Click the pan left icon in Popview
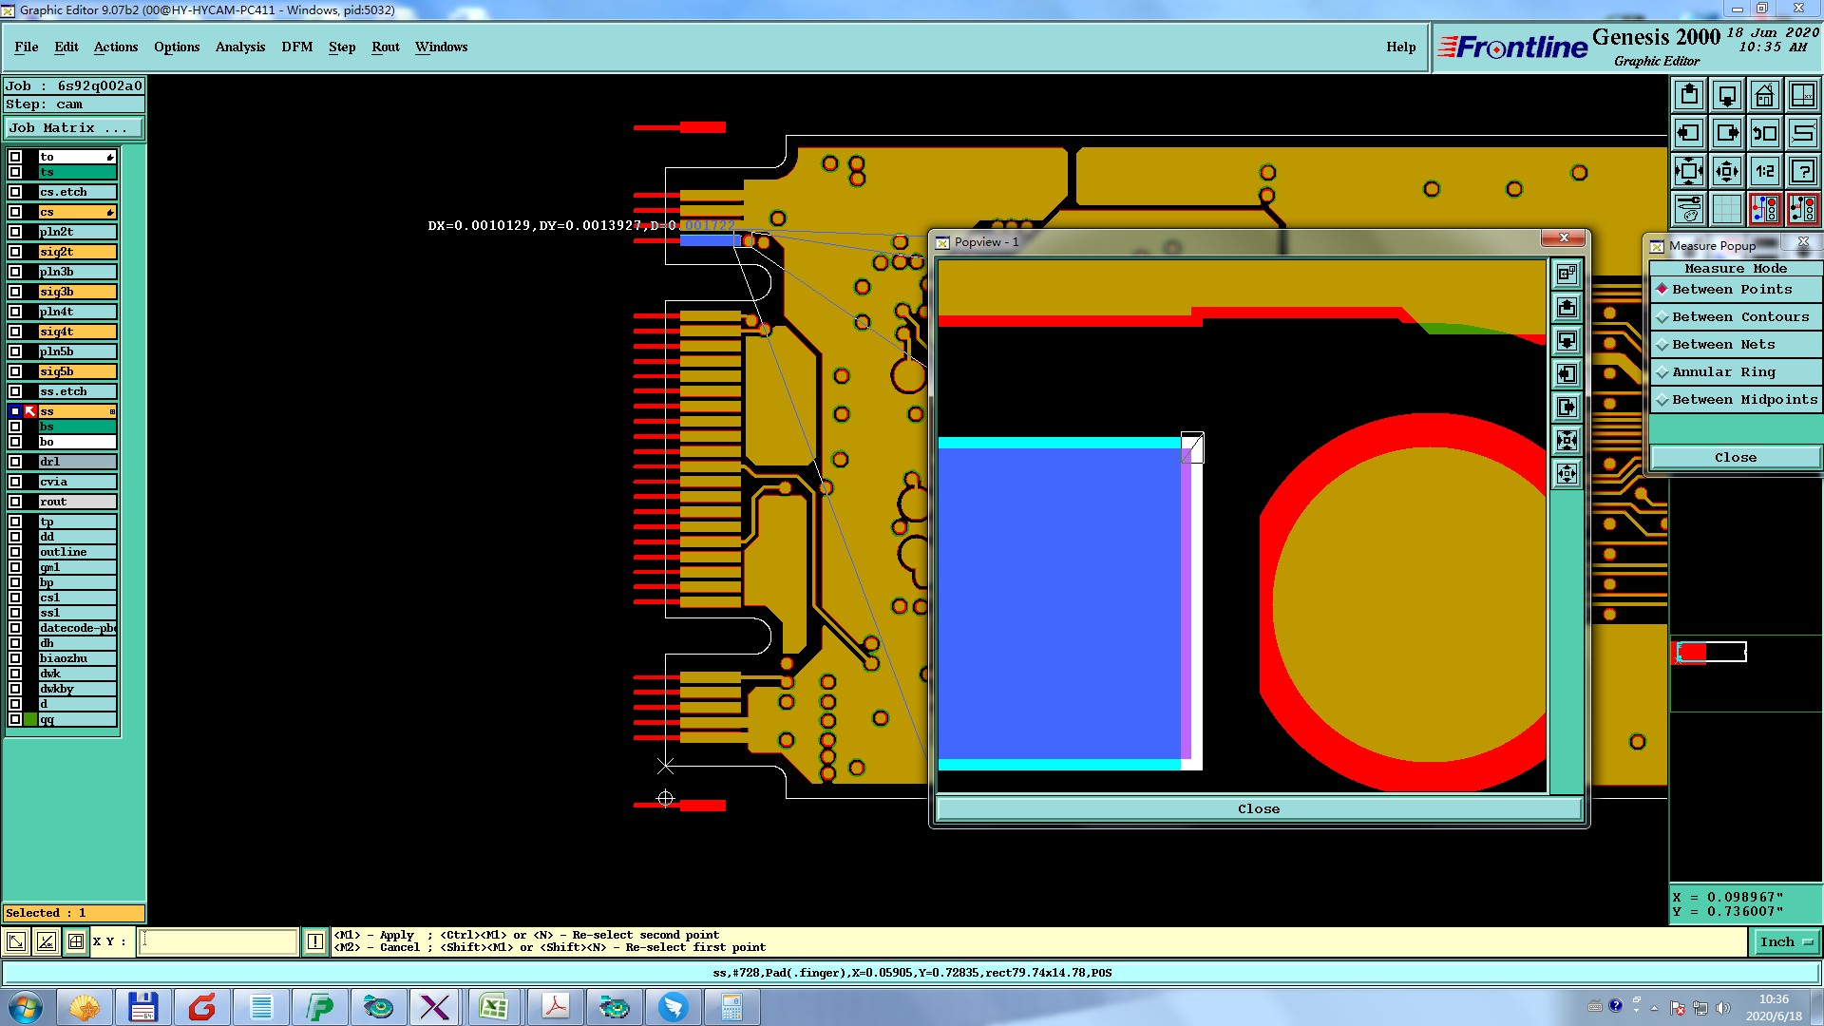Viewport: 1824px width, 1026px height. 1567,374
